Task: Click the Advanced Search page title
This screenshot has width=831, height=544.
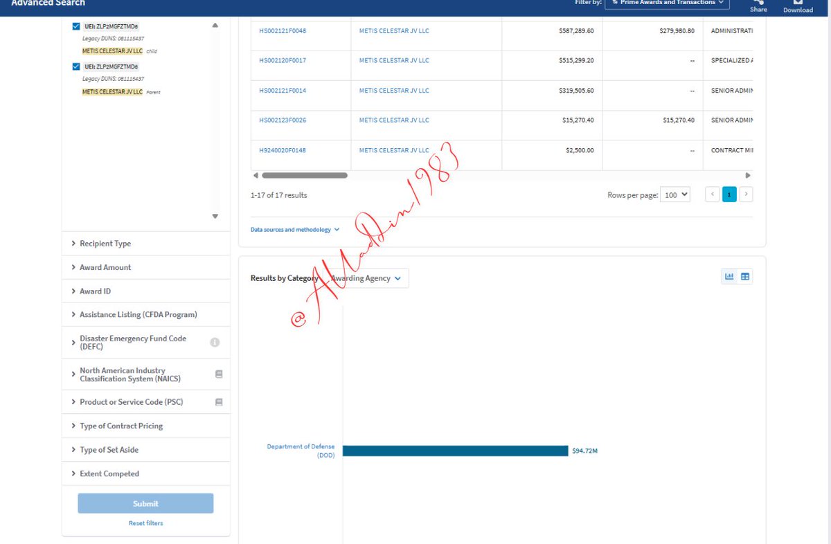Action: [48, 3]
